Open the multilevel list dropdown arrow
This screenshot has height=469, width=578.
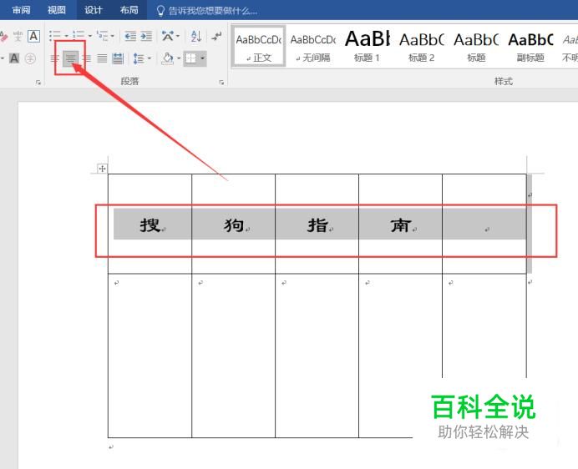(113, 36)
